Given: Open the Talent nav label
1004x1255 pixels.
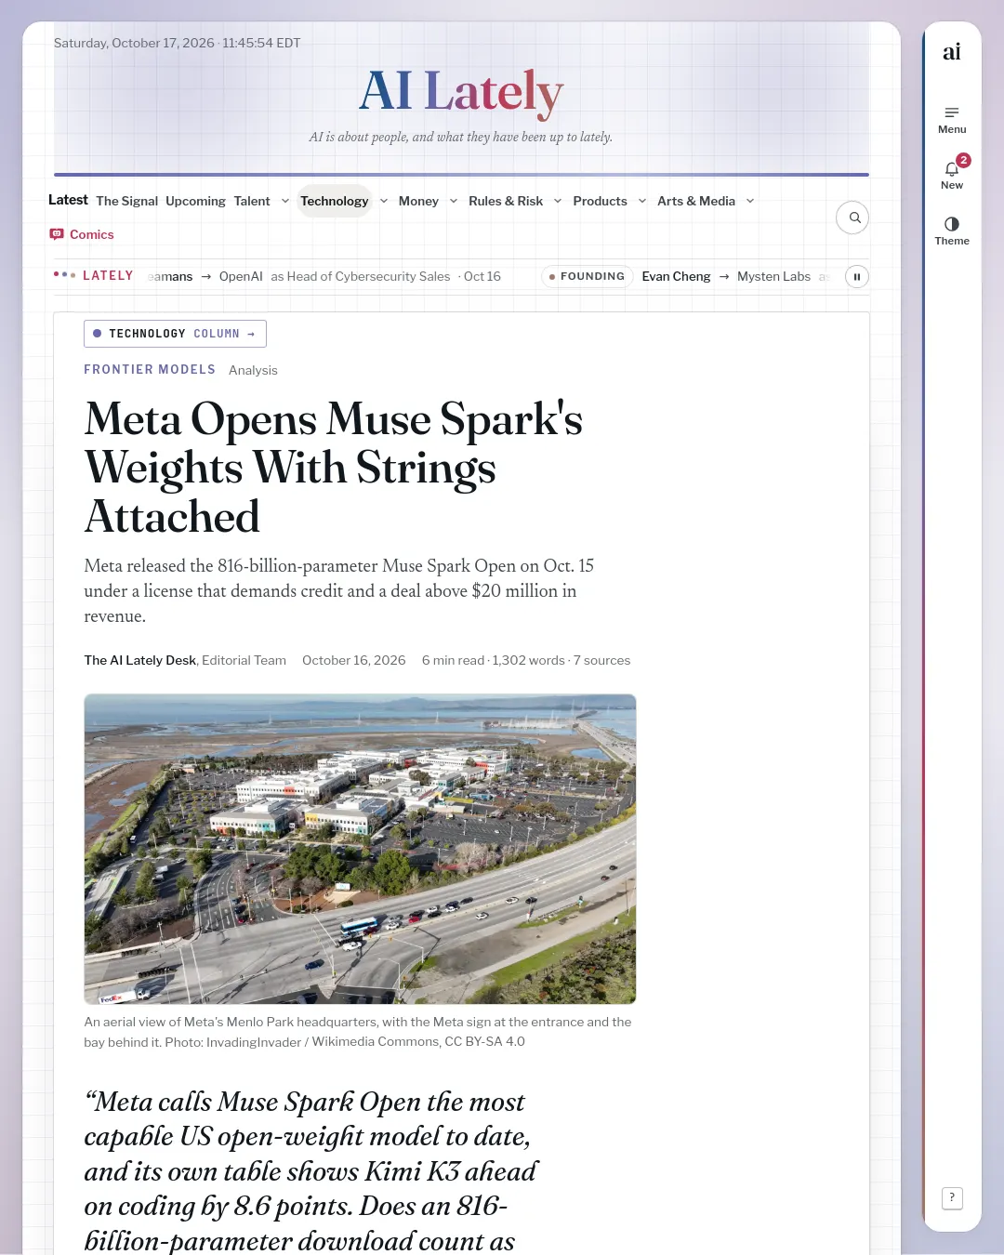Looking at the screenshot, I should [x=252, y=201].
